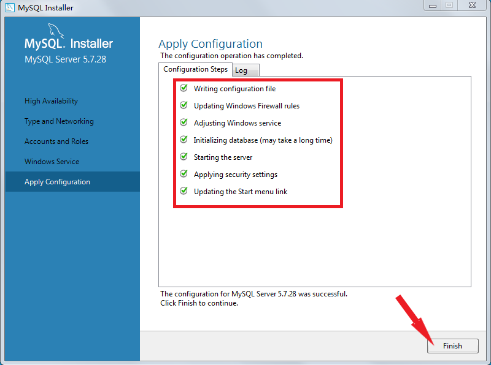Viewport: 491px width, 365px height.
Task: Click checkmark icon beside Starting the server
Action: tap(184, 156)
